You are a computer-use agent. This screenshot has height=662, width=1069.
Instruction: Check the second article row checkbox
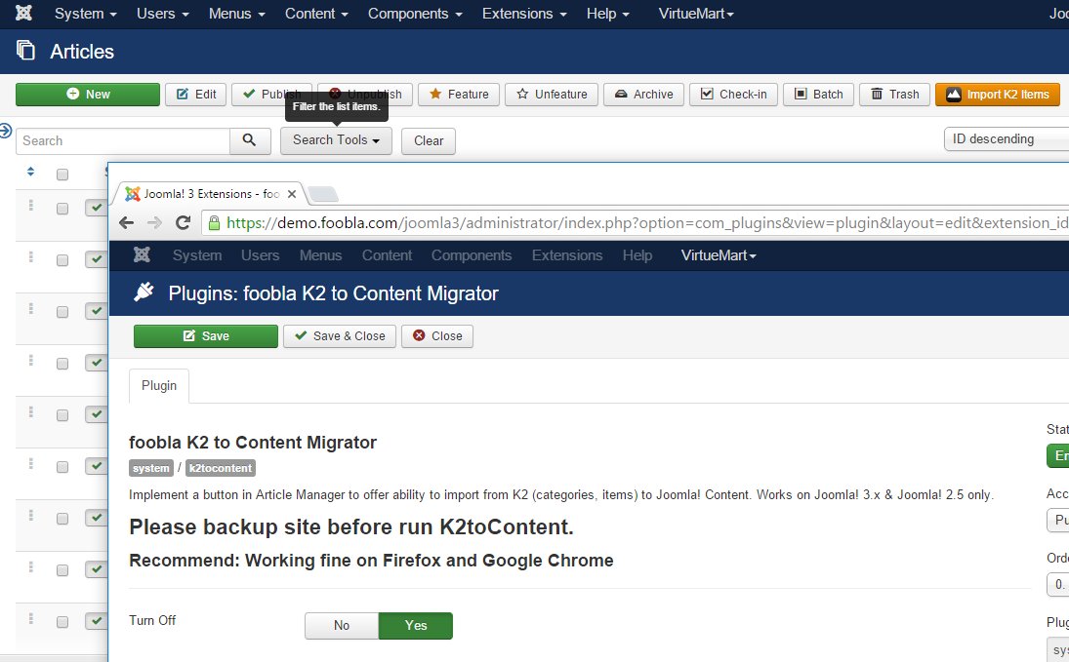(62, 260)
